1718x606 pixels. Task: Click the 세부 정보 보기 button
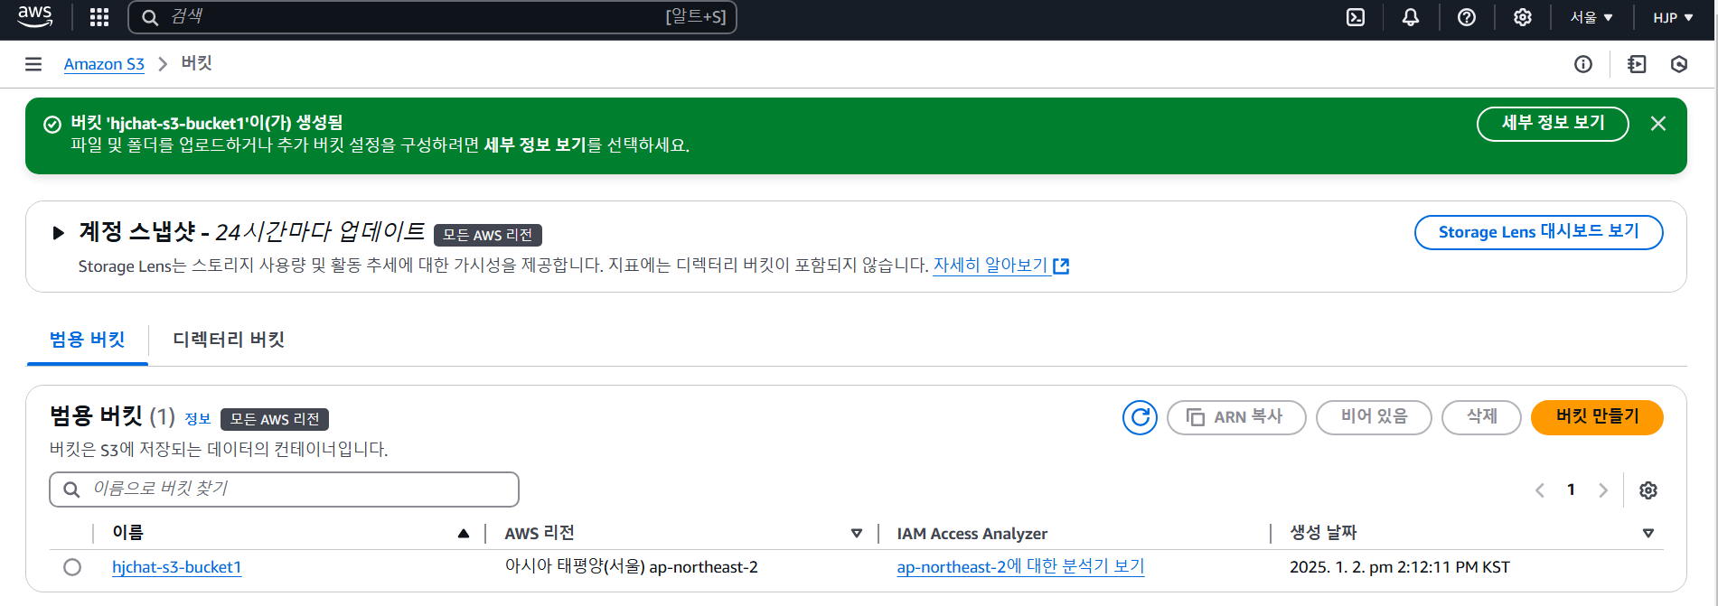coord(1553,124)
